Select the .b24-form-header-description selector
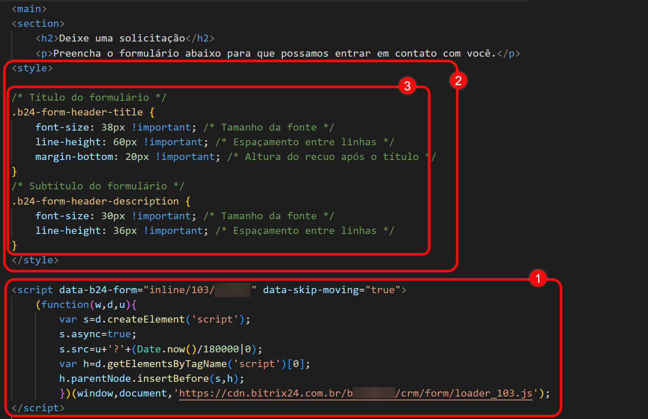648x419 pixels. pyautogui.click(x=95, y=202)
